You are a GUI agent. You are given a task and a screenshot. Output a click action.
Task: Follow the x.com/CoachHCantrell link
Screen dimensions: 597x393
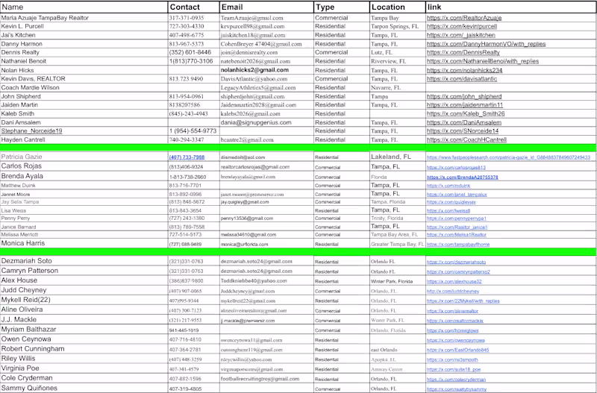(467, 139)
